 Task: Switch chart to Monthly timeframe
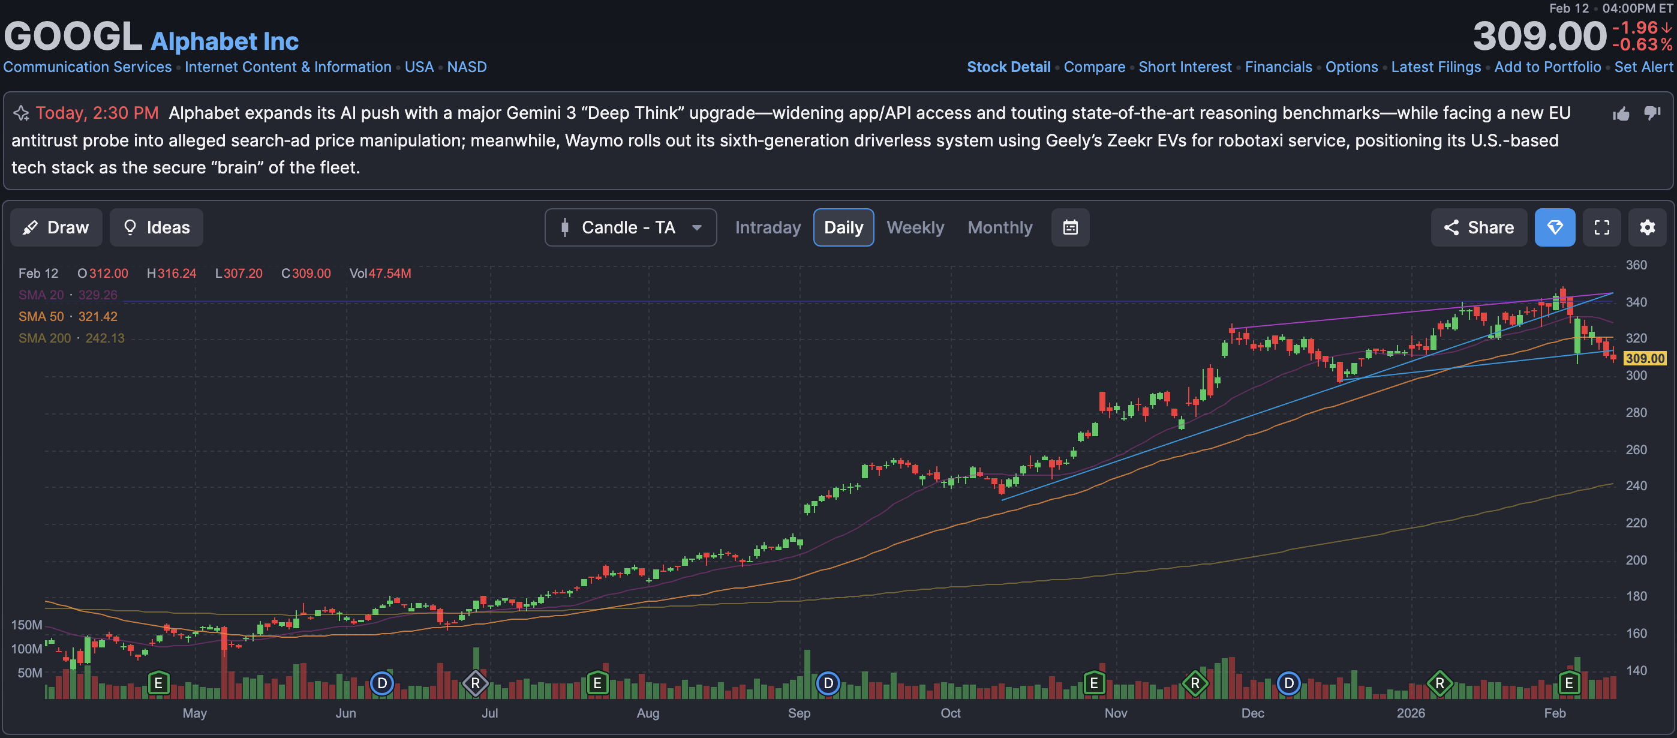(999, 227)
